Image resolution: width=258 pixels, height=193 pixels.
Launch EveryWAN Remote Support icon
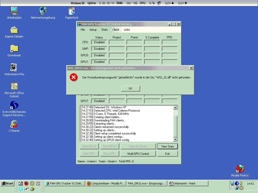[14, 105]
